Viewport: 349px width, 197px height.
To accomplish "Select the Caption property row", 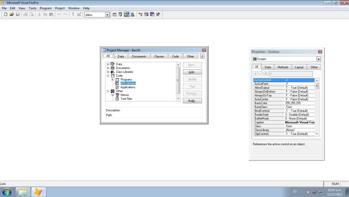I will click(284, 122).
